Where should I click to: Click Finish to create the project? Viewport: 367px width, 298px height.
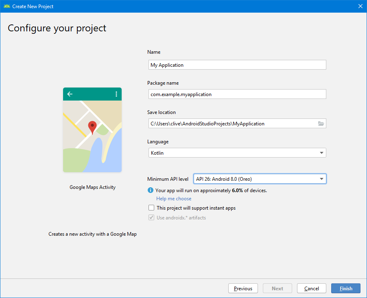[x=346, y=288]
